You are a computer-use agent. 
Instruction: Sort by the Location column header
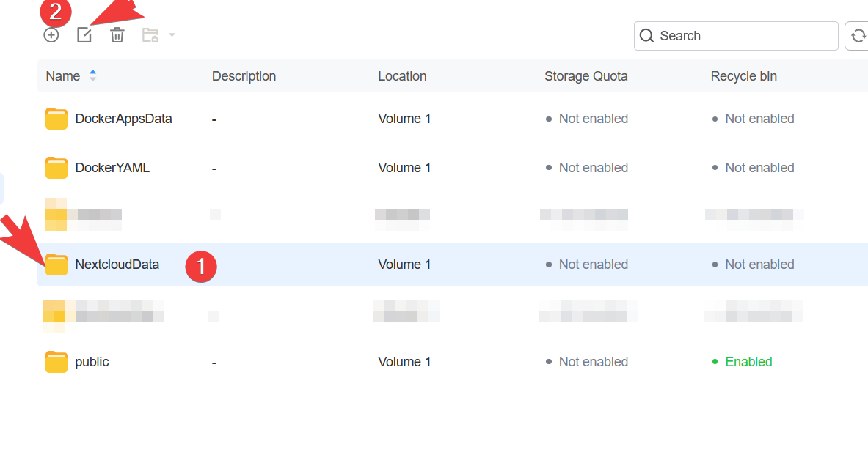point(402,76)
